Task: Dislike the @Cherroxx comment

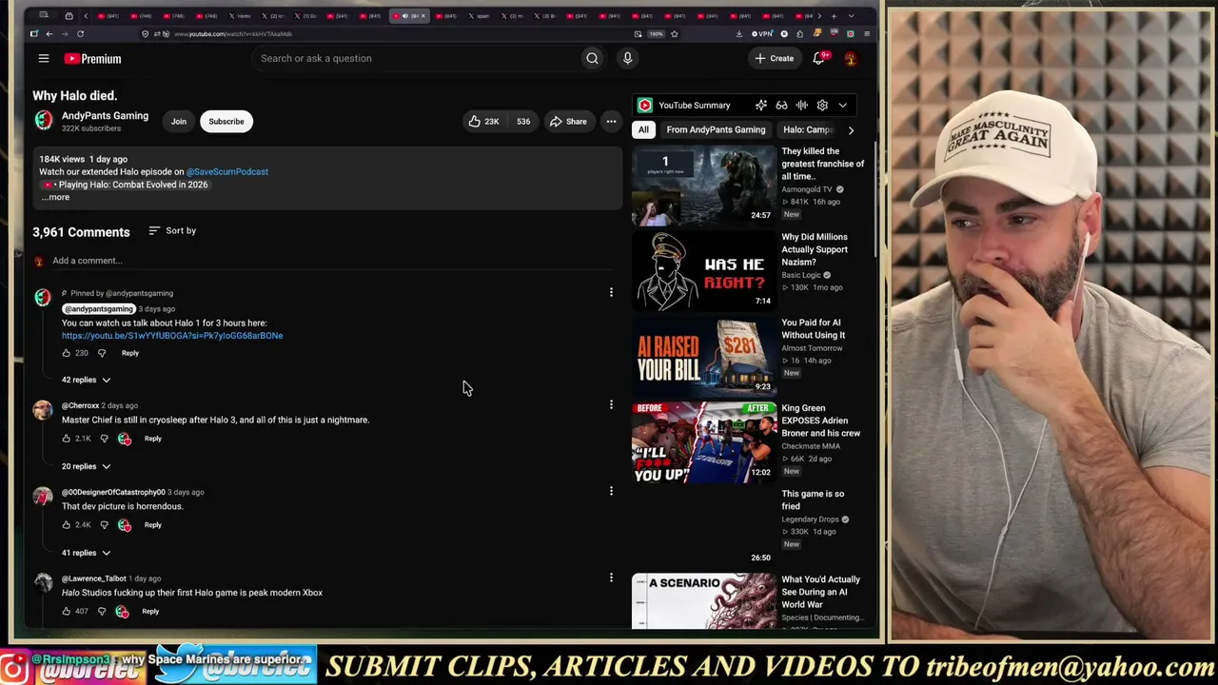Action: [104, 439]
